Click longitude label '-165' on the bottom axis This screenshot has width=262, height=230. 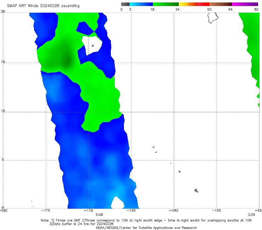(x=131, y=211)
